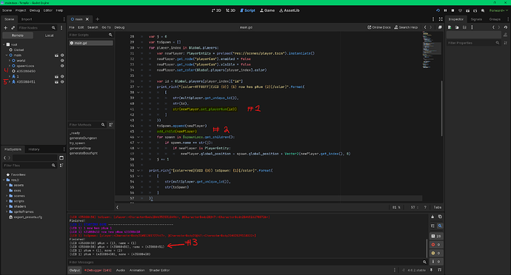Viewport: 511px width, 275px height.
Task: Expand the player node named 1
Action: [x=10, y=76]
